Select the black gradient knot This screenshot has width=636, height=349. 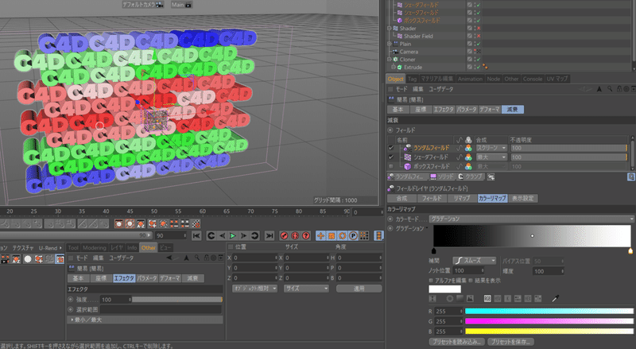[433, 251]
